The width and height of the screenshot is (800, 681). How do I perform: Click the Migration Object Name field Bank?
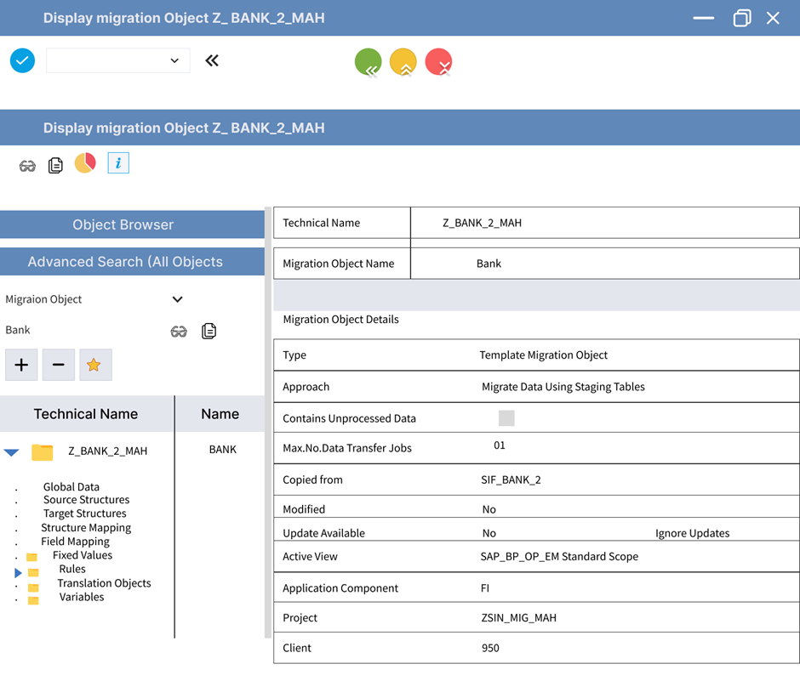tap(489, 264)
